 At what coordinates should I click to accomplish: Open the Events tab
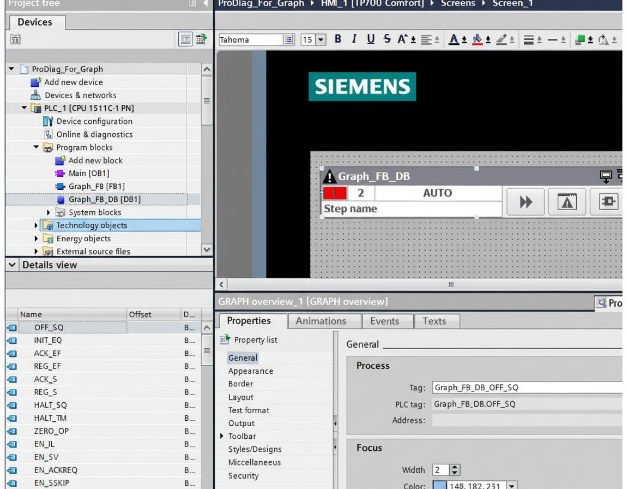coord(384,321)
